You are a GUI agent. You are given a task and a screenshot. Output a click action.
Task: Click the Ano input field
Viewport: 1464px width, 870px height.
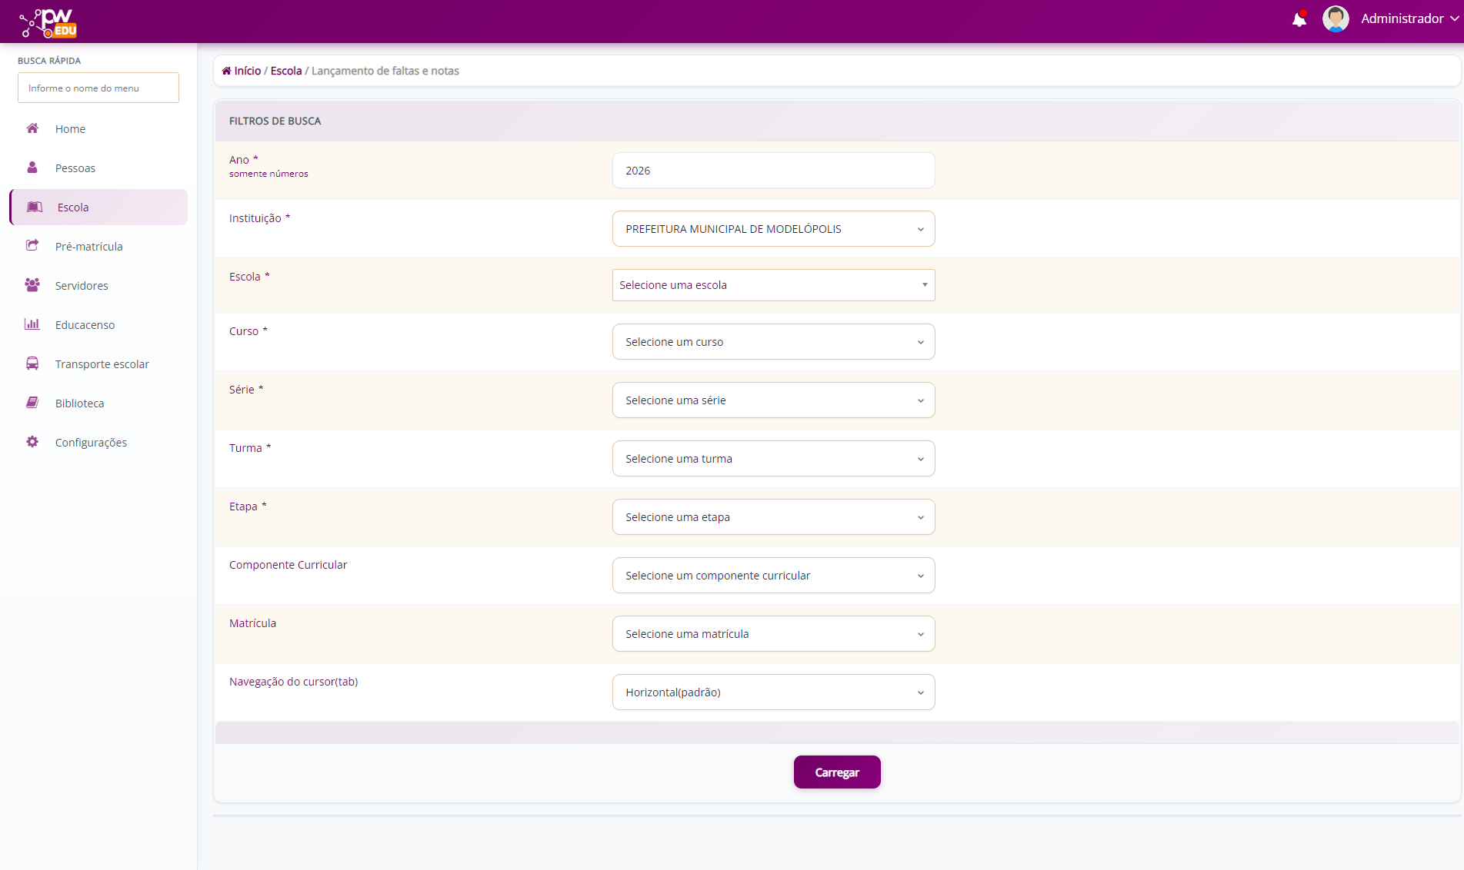773,171
